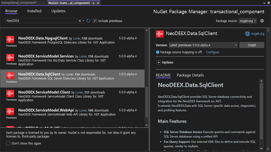Toggle the Include prerelease checkbox

coord(95,21)
